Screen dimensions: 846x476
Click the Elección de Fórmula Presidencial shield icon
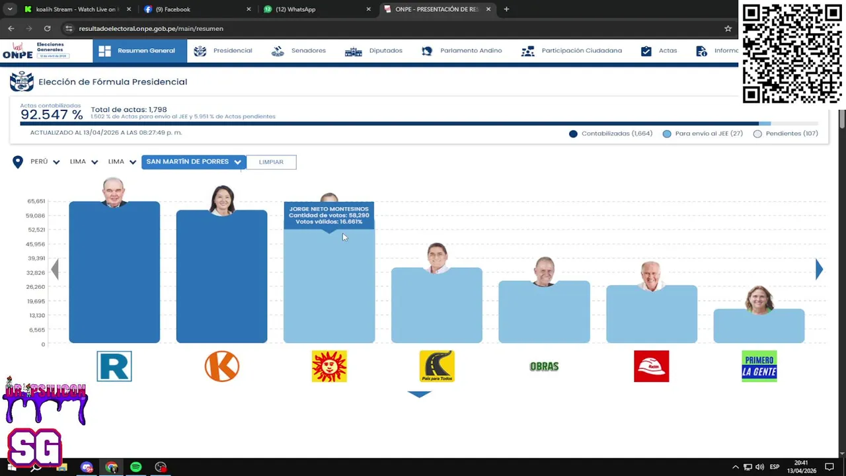(x=21, y=81)
